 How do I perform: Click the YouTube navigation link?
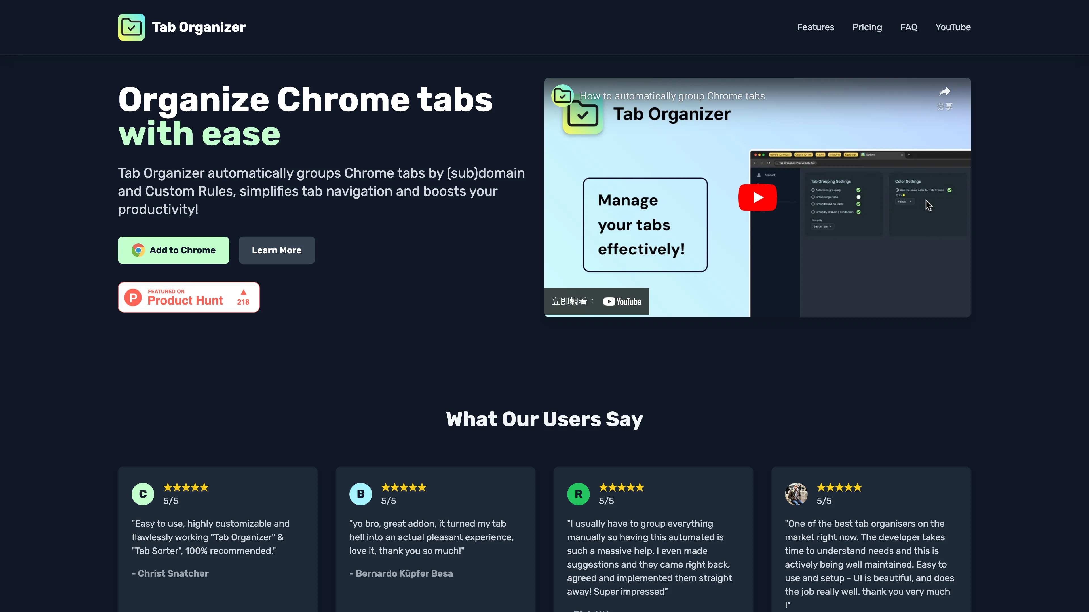tap(953, 27)
